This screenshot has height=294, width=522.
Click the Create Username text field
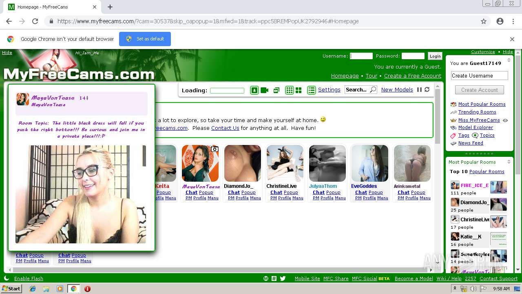click(480, 76)
